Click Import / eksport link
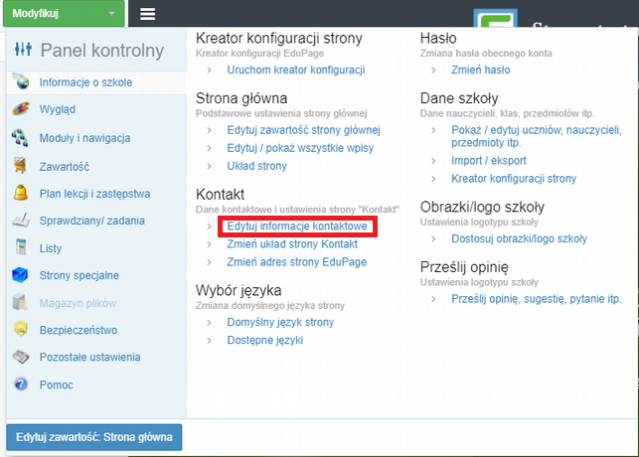Image resolution: width=639 pixels, height=457 pixels. click(x=489, y=161)
